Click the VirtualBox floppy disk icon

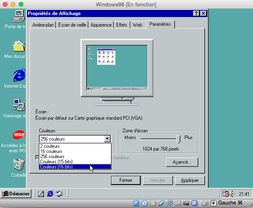tap(153, 203)
